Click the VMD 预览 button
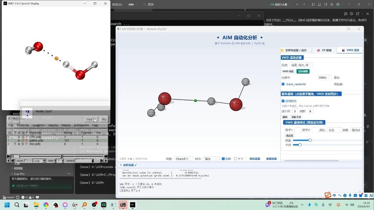 288,71
